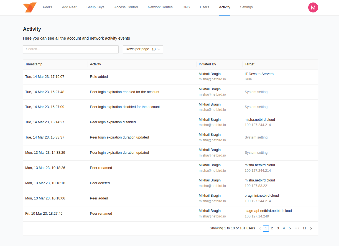This screenshot has width=339, height=246.
Task: Click the activity Search field
Action: click(x=71, y=49)
